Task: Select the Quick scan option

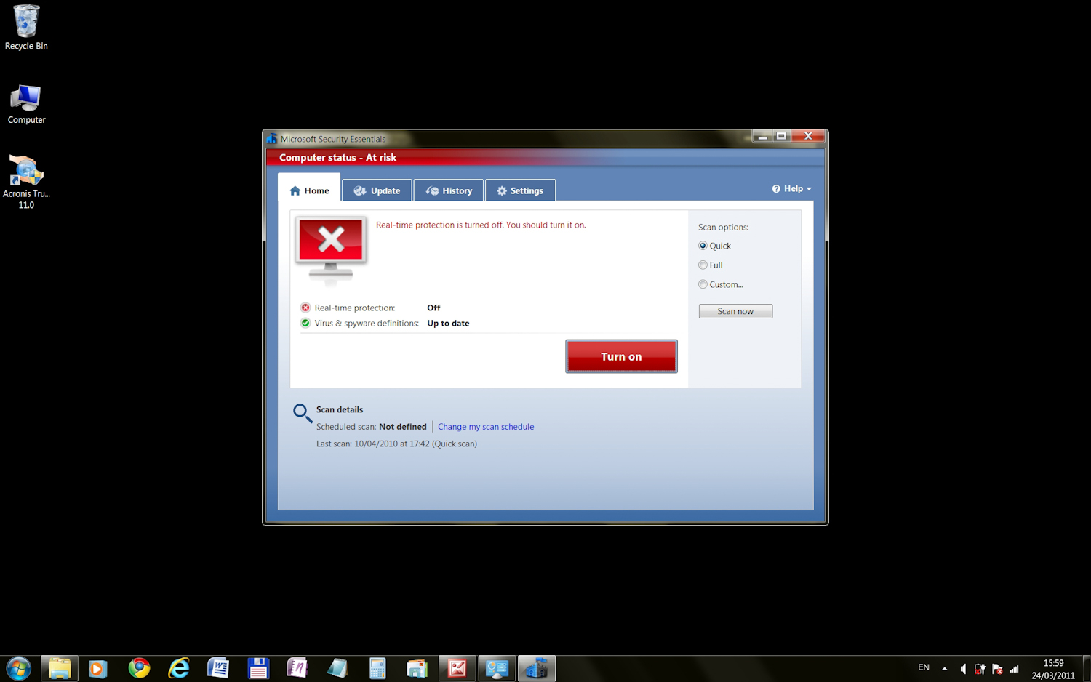Action: point(703,246)
